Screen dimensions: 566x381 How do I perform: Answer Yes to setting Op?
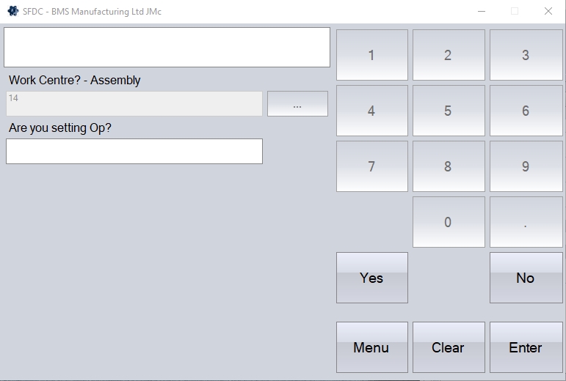tap(371, 278)
